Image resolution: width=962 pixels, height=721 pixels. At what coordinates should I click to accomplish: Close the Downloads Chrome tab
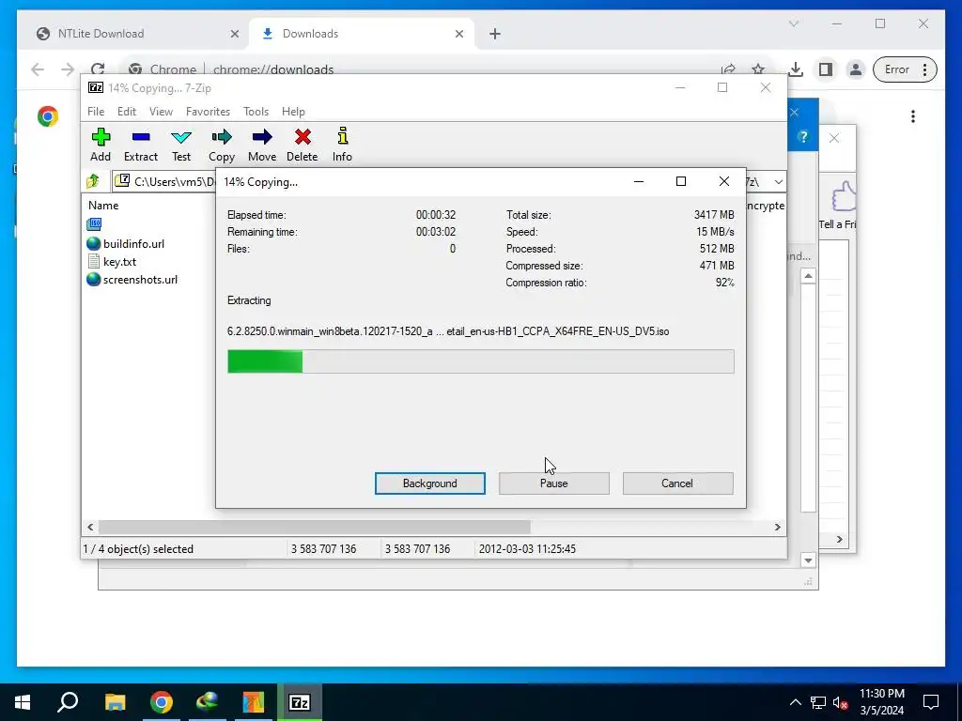[458, 34]
